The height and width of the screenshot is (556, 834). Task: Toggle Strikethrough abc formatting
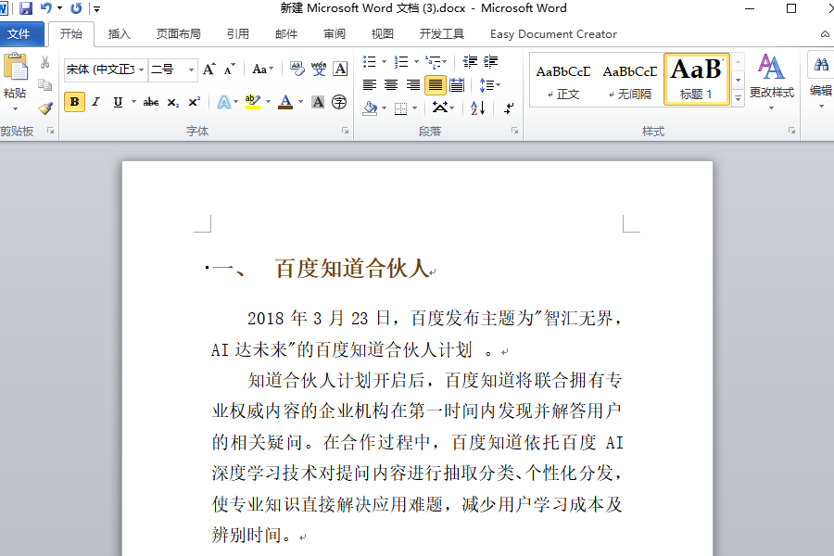151,102
